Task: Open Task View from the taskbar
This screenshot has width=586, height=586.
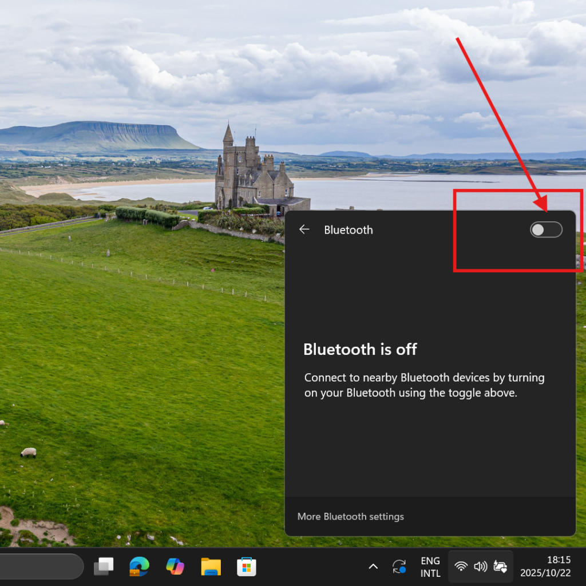Action: coord(104,567)
